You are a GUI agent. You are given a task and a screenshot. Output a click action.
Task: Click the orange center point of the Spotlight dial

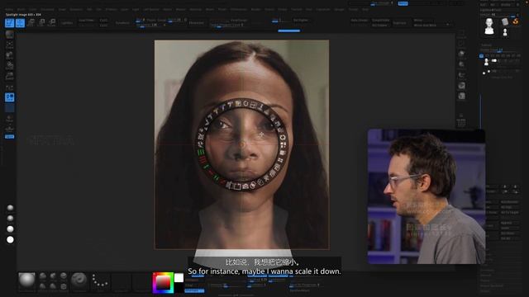tap(241, 145)
